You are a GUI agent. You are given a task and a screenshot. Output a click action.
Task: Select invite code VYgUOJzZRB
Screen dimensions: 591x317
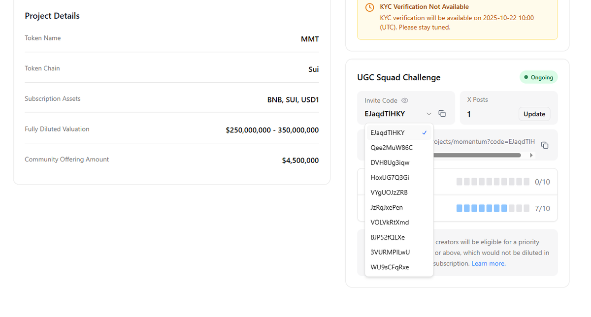click(399, 192)
